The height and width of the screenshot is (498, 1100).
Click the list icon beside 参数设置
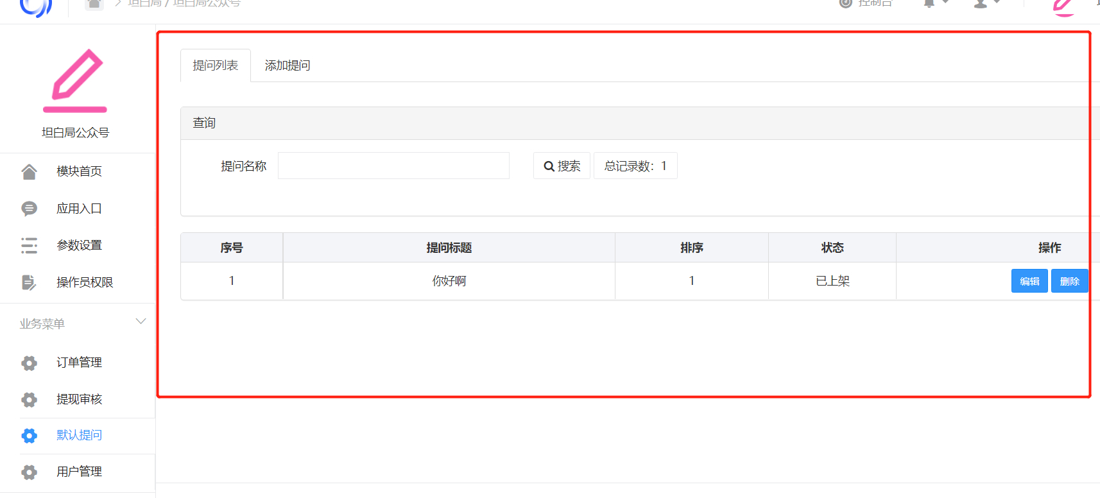[x=29, y=246]
